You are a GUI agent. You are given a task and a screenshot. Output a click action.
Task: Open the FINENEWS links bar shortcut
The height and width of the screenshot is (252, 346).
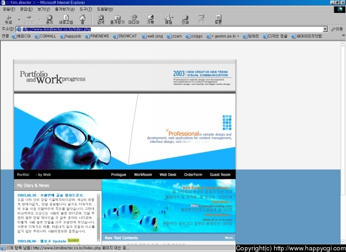(97, 36)
